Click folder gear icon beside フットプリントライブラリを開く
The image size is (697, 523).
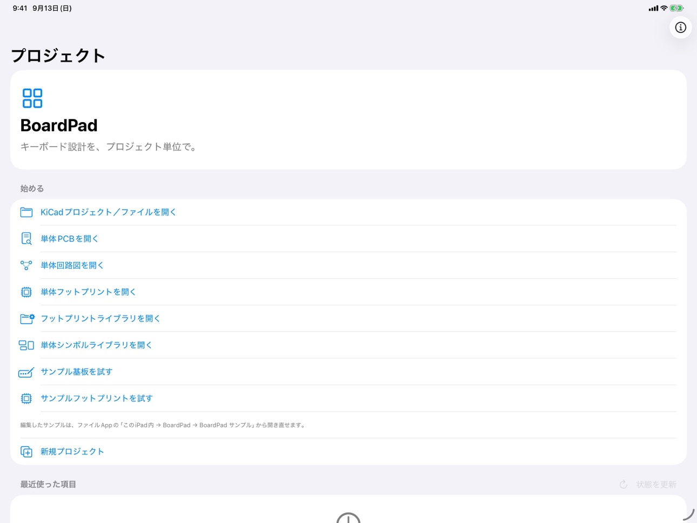pos(27,319)
